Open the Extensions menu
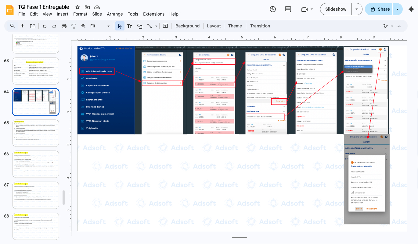The width and height of the screenshot is (418, 244). pyautogui.click(x=154, y=14)
